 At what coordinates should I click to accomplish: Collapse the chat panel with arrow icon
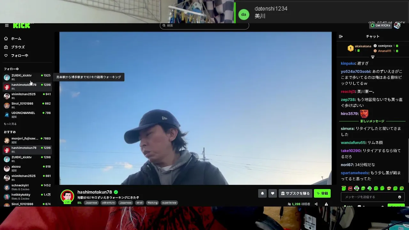coord(341,36)
